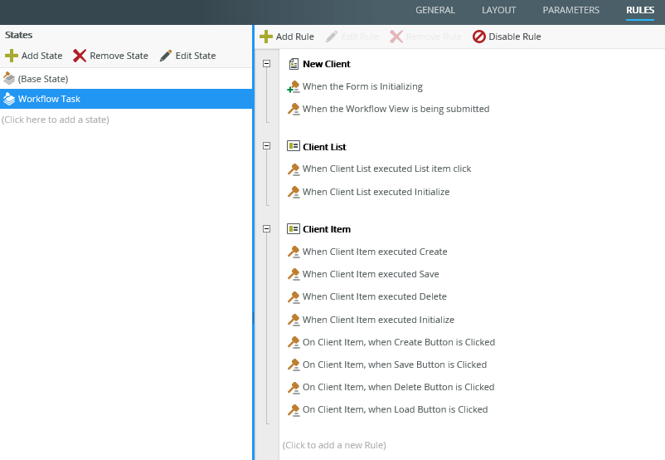The image size is (665, 460).
Task: Click the Disable Rule prohibition icon
Action: 479,37
